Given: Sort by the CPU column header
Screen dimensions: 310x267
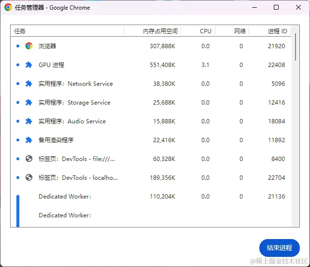Looking at the screenshot, I should pyautogui.click(x=198, y=31).
